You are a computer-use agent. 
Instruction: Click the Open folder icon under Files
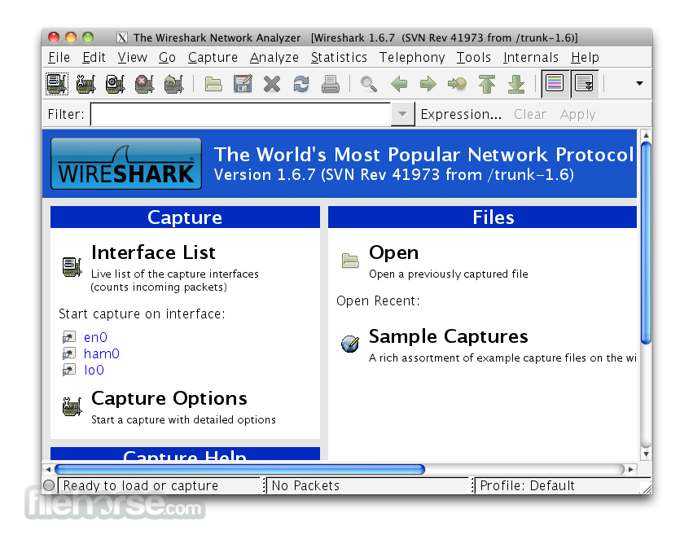[x=350, y=261]
